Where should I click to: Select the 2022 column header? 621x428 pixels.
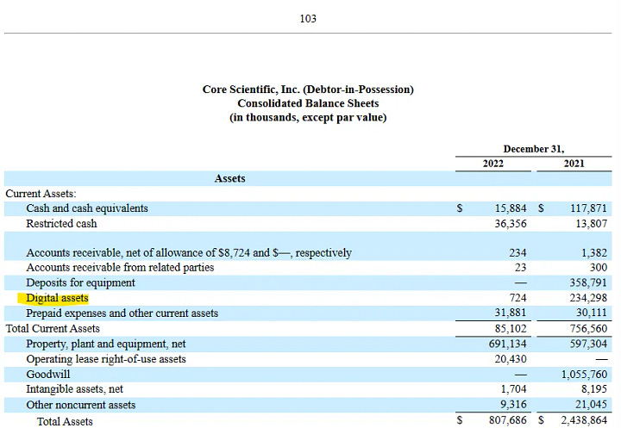coord(492,164)
